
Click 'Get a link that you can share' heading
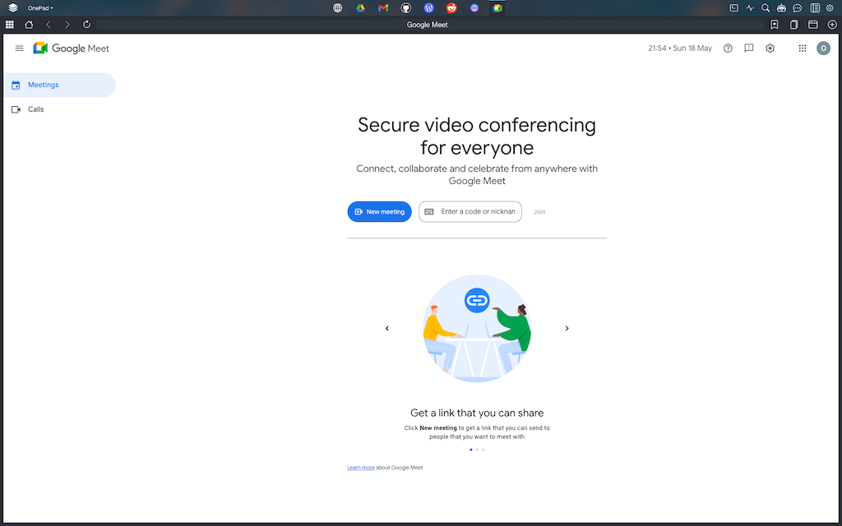(x=477, y=413)
